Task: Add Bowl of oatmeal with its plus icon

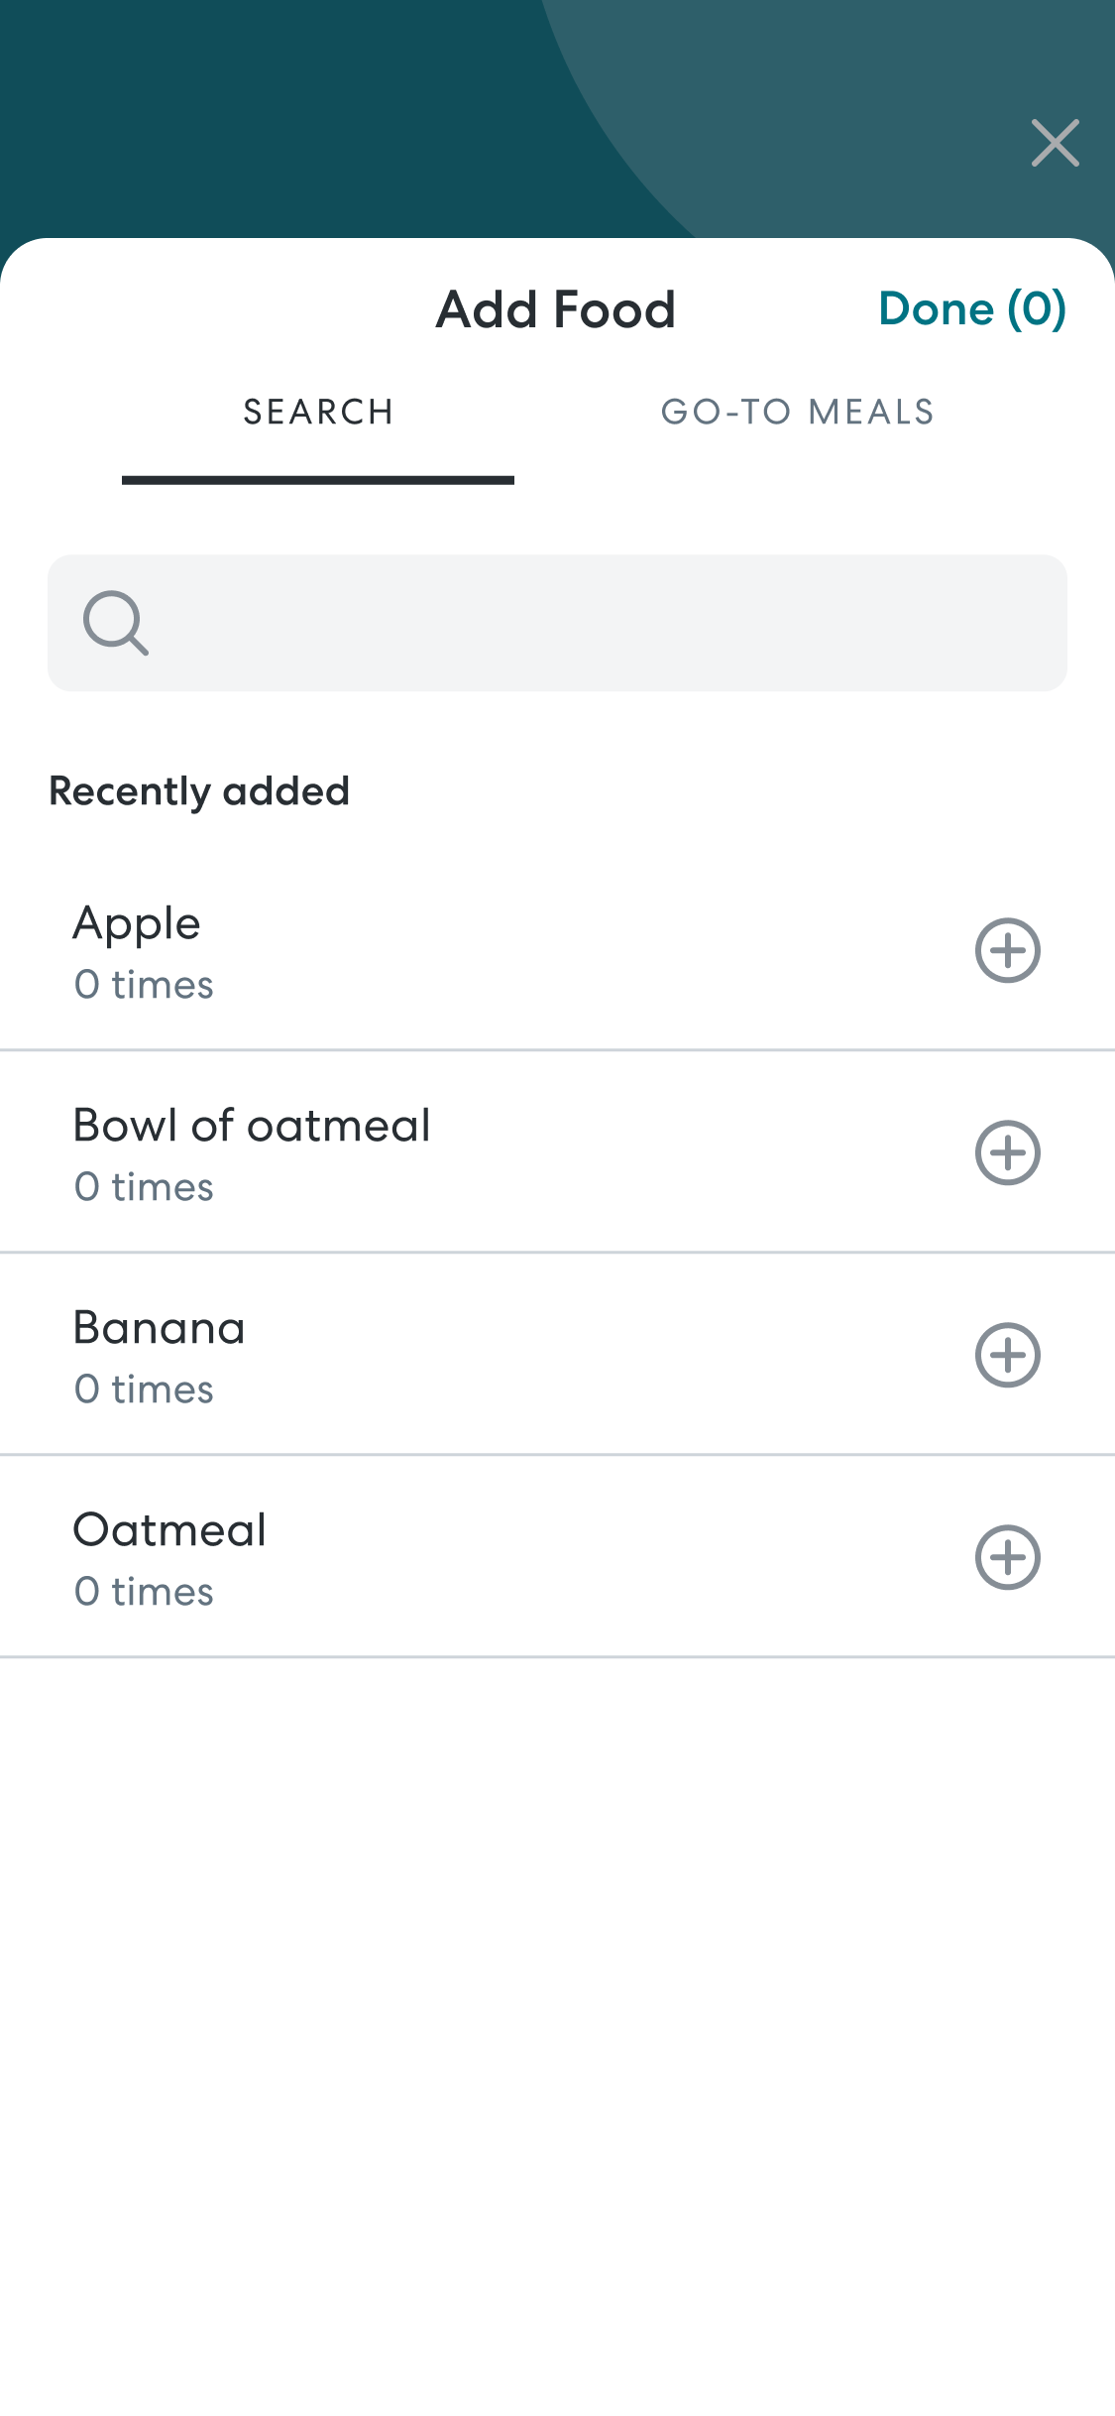Action: [x=1007, y=1152]
